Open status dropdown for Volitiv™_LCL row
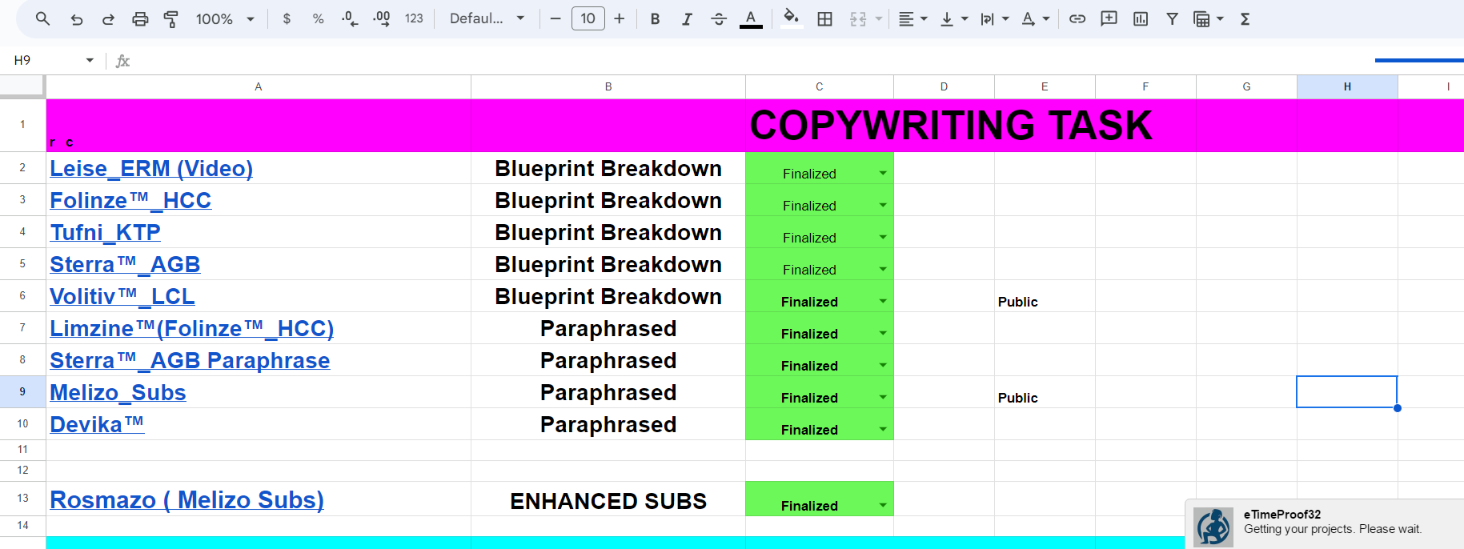 (883, 302)
